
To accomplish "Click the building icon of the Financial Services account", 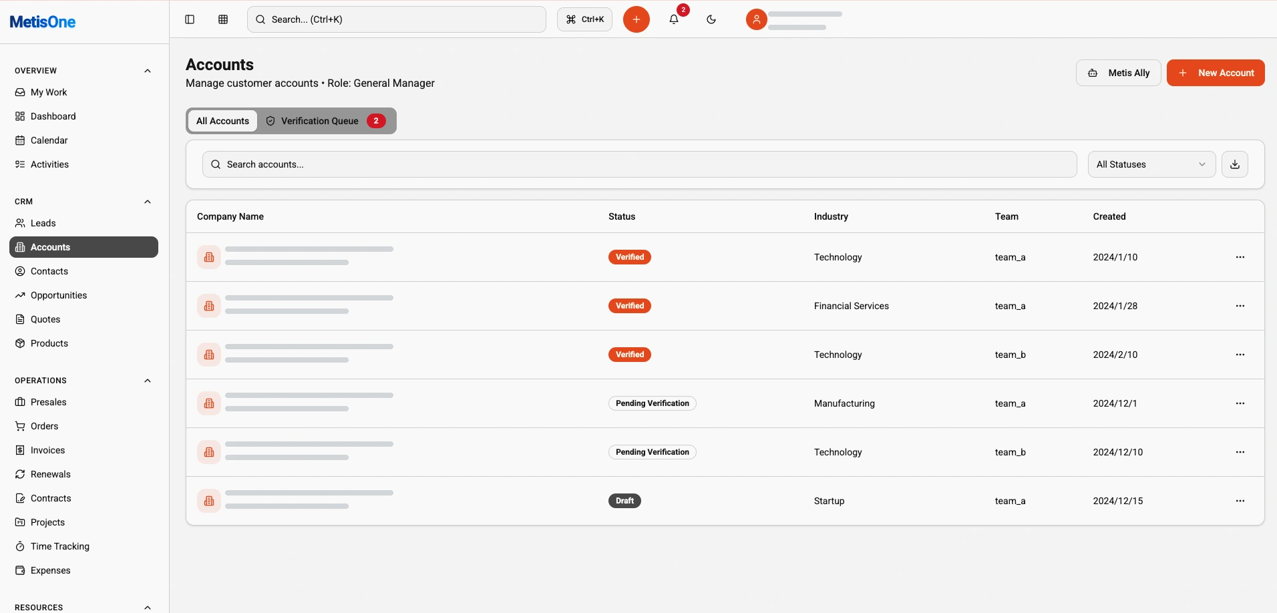I will (x=209, y=306).
